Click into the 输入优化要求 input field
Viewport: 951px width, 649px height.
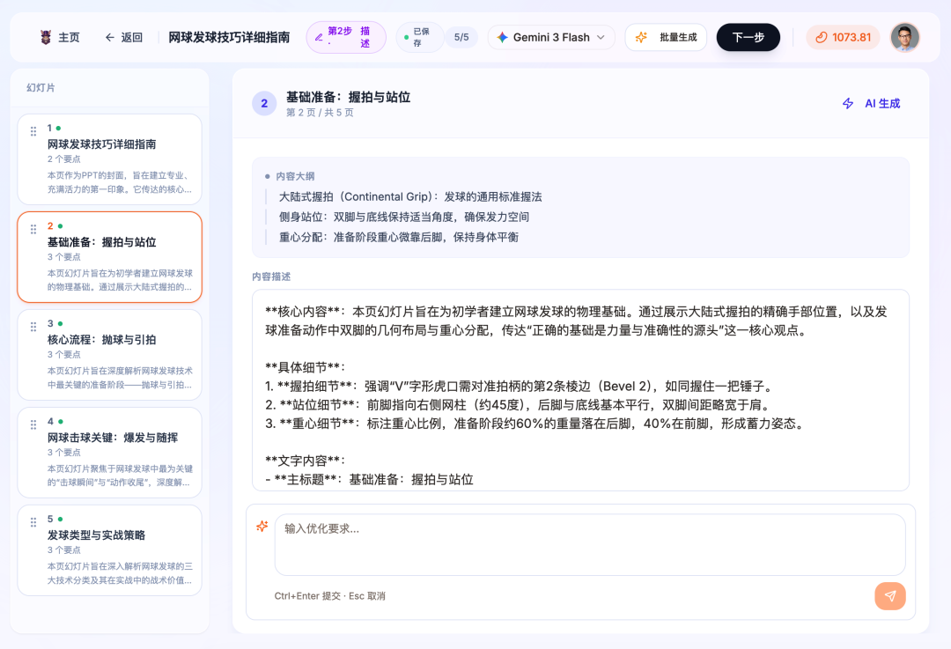pos(589,544)
